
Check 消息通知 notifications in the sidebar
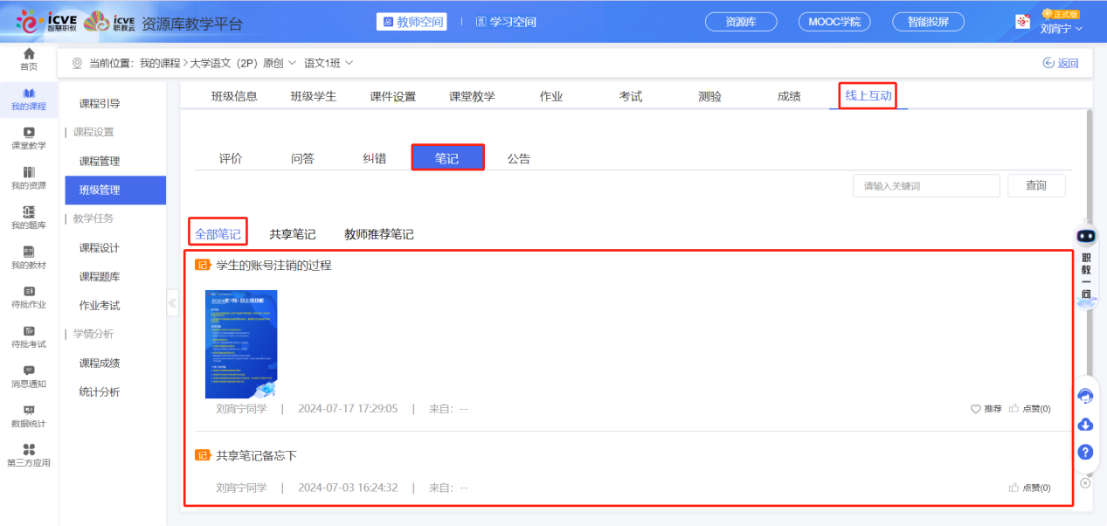click(x=28, y=376)
